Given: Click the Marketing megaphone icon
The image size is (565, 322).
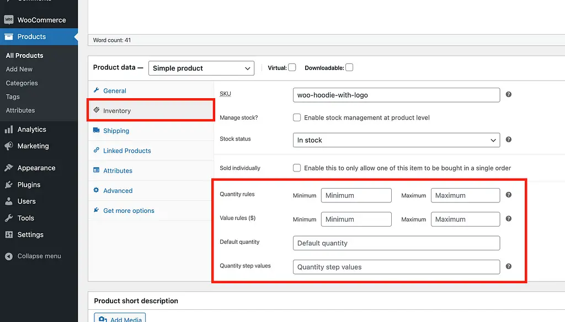Looking at the screenshot, I should pos(9,146).
